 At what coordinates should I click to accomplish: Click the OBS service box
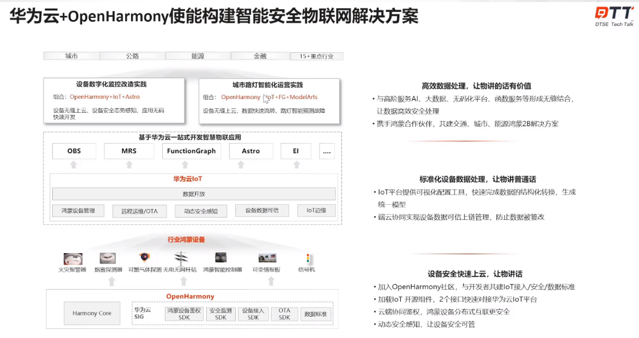tap(74, 151)
